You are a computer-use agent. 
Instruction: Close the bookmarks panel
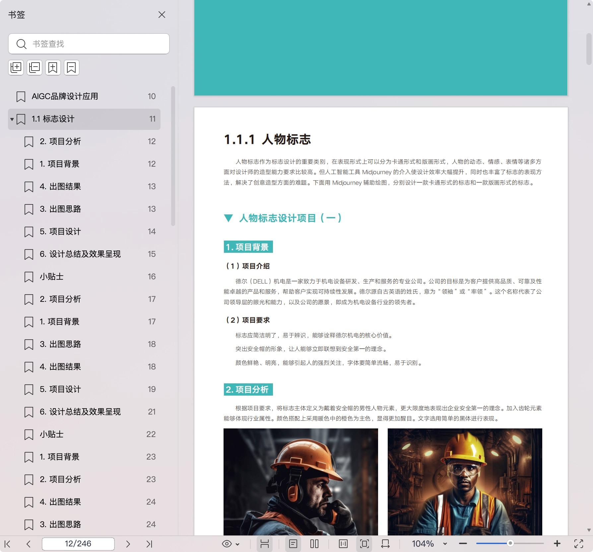[162, 15]
